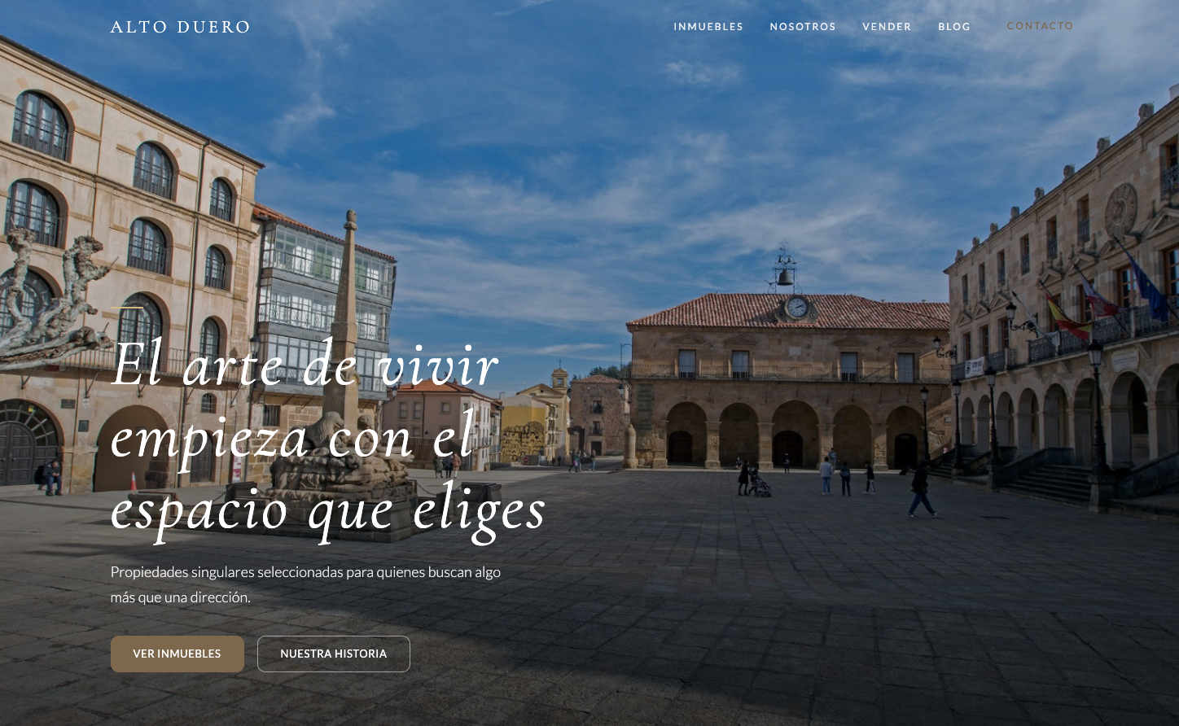
Task: Click the Contacto link in header
Action: point(1040,26)
